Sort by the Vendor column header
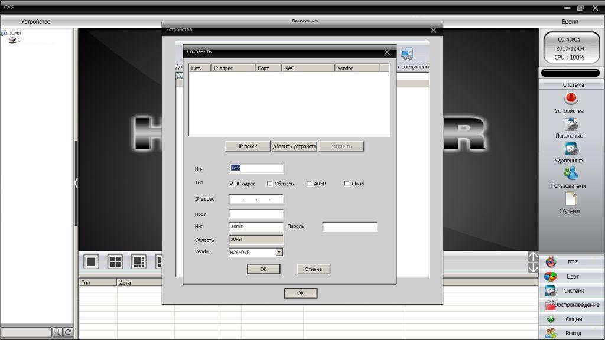Image resolution: width=605 pixels, height=340 pixels. [357, 68]
